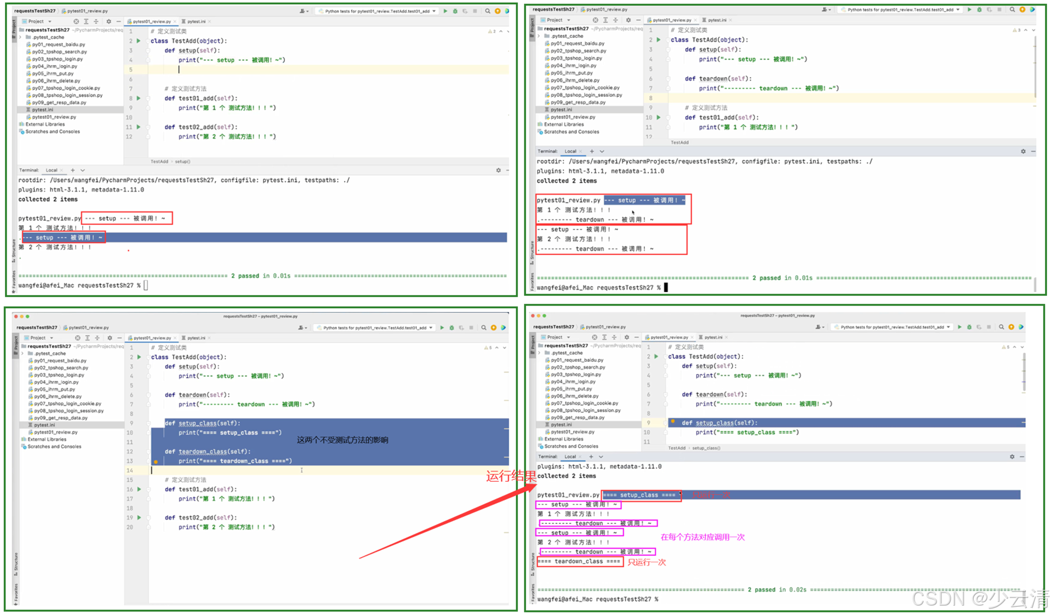The width and height of the screenshot is (1052, 616).
Task: Click Collapse All icon in top-right Project toolbar
Action: tap(615, 20)
